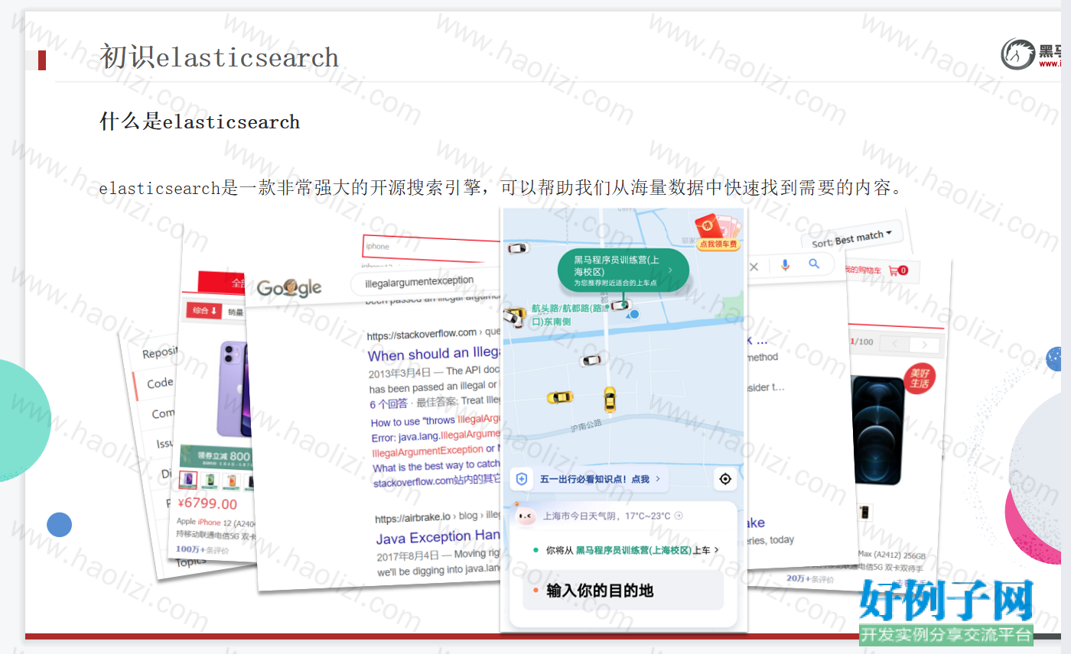Click the 美好生活 red badge
The height and width of the screenshot is (654, 1071).
(x=918, y=378)
